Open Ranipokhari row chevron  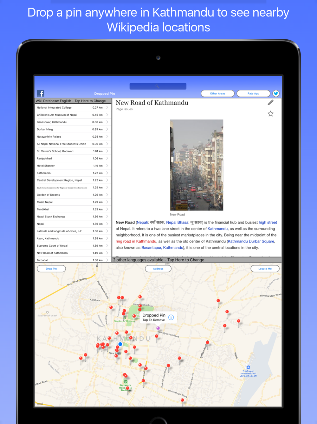[x=107, y=158]
